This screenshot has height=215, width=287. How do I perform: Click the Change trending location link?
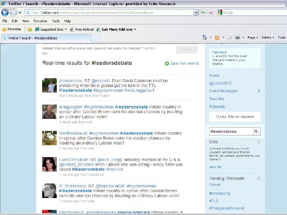(x=215, y=184)
